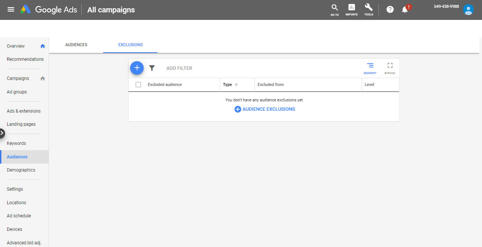
Task: Click the Go To search icon
Action: tap(334, 9)
